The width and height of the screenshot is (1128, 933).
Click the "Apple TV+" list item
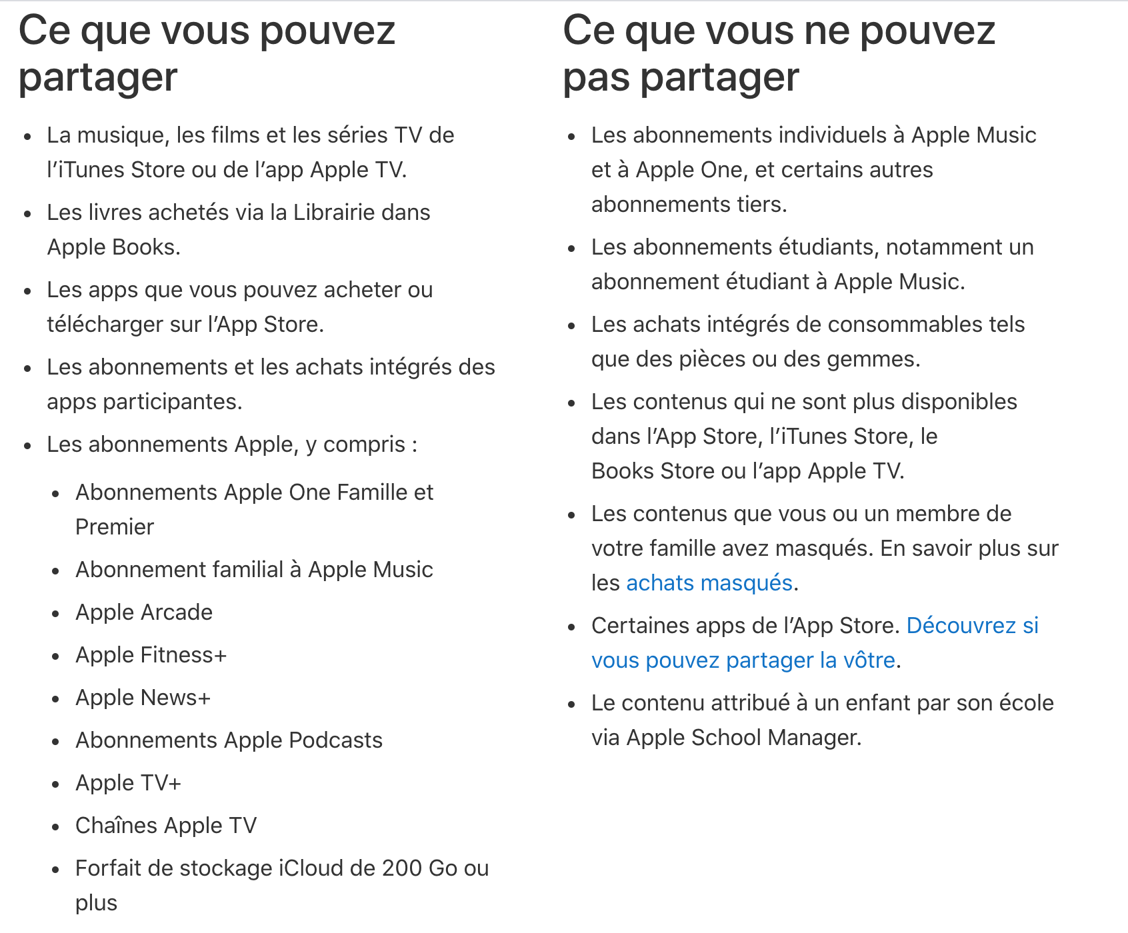point(129,783)
